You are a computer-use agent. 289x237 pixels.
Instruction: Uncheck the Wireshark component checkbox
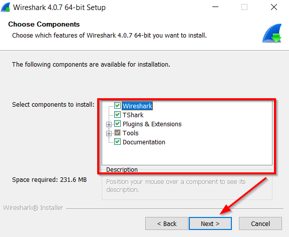pos(117,106)
